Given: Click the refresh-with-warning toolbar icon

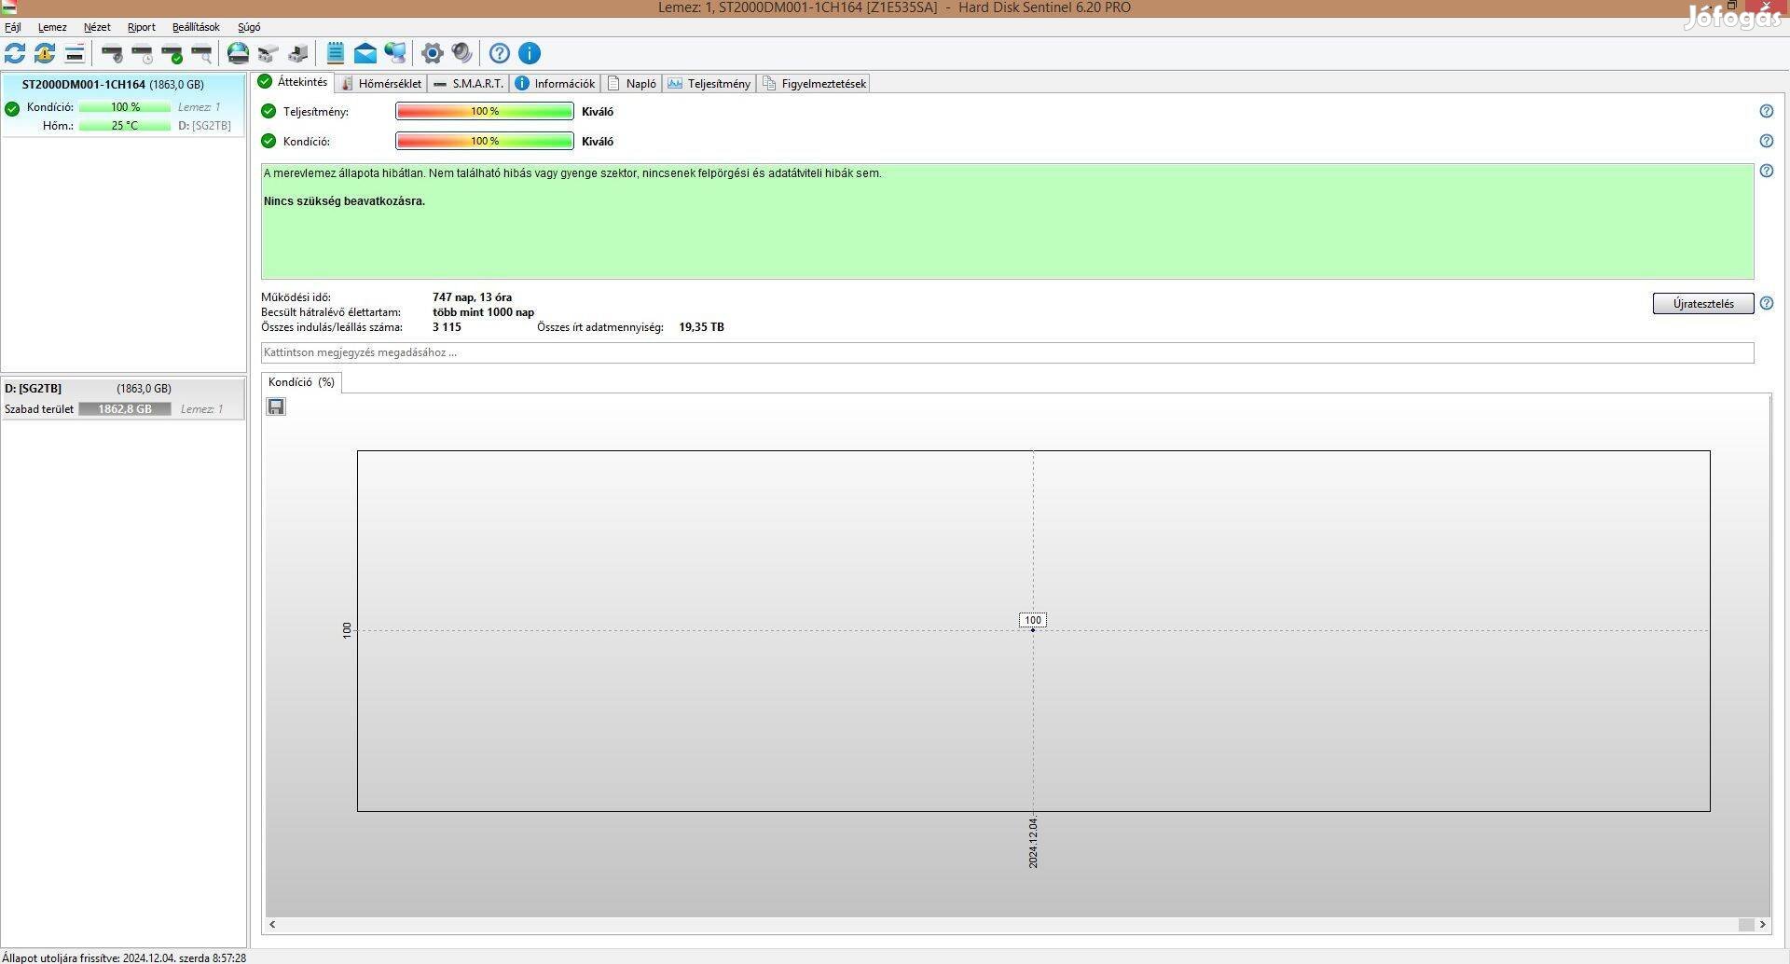Looking at the screenshot, I should coord(45,53).
